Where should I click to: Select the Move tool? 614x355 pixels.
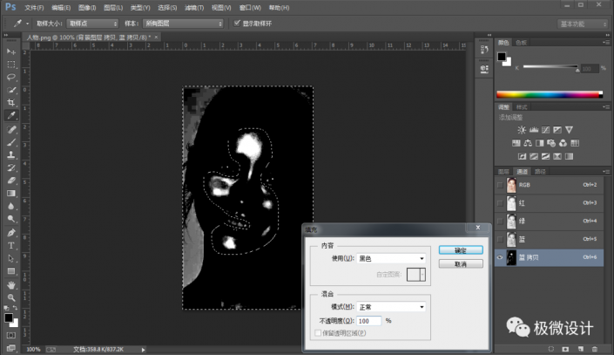point(11,52)
